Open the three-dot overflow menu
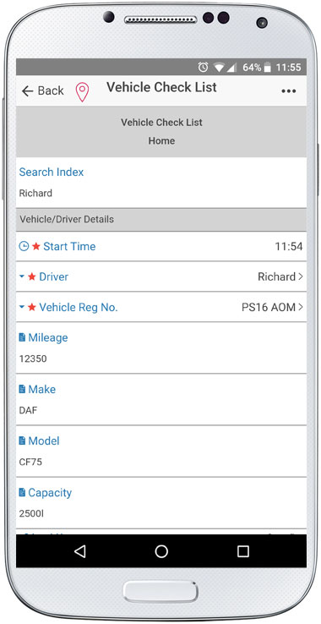The width and height of the screenshot is (321, 624). [288, 91]
